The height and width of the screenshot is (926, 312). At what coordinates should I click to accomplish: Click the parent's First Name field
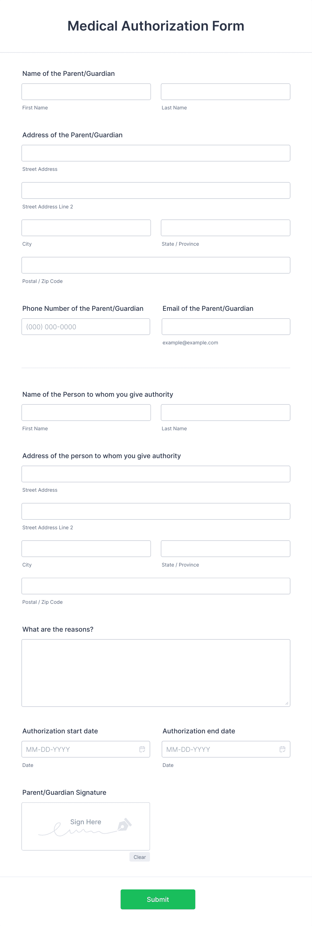coord(86,91)
